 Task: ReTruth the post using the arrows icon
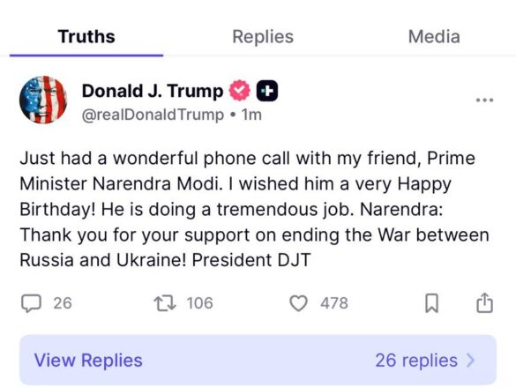(165, 303)
